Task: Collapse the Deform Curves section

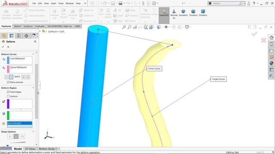Action: tap(33, 54)
